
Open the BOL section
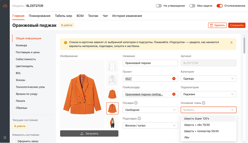click(x=18, y=73)
